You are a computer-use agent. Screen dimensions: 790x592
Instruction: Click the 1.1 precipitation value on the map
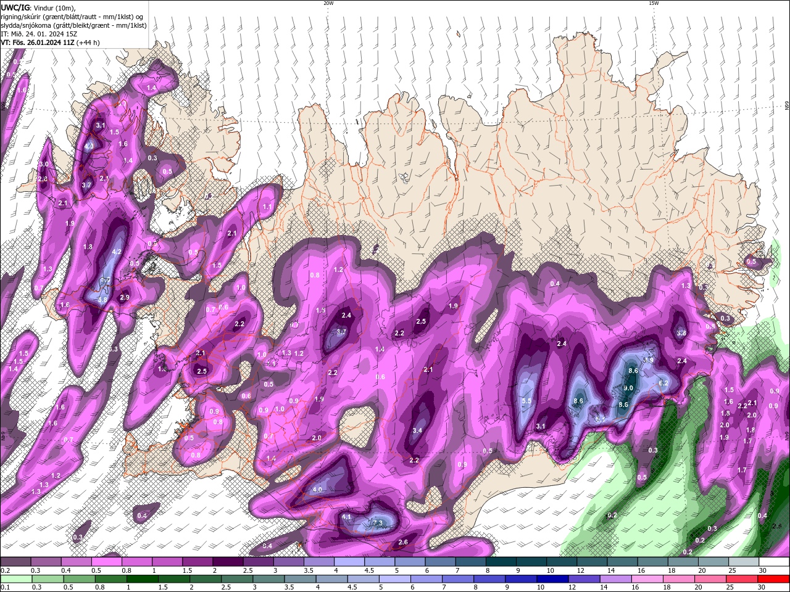coord(267,207)
